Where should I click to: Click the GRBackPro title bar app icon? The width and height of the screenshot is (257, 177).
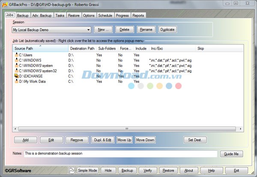pos(5,4)
